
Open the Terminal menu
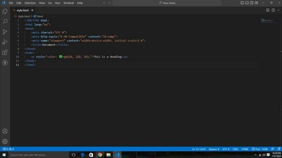pyautogui.click(x=69, y=3)
